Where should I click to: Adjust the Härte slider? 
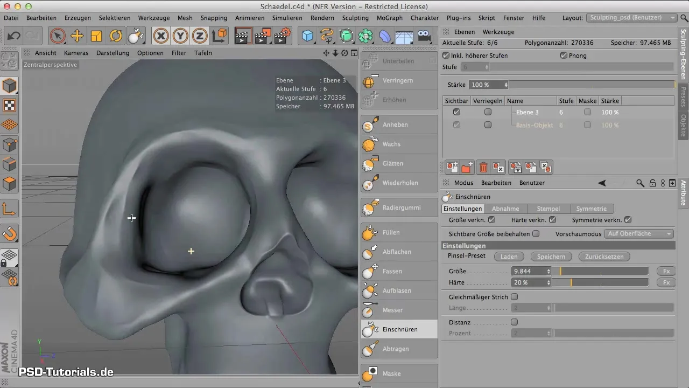(601, 282)
